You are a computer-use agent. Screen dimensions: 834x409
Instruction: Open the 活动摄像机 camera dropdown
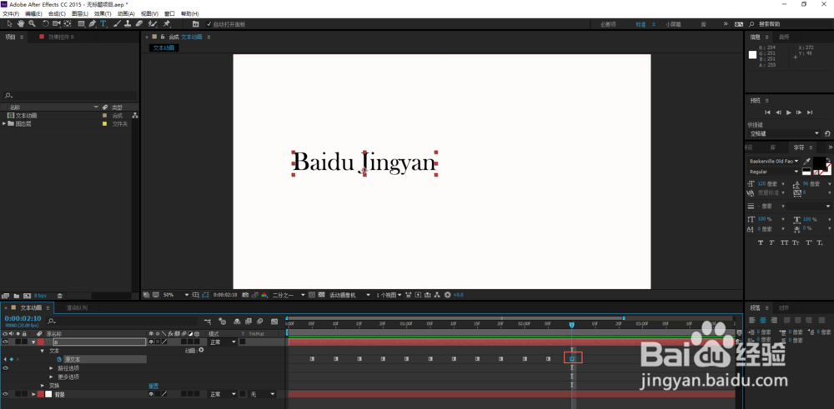[x=349, y=294]
